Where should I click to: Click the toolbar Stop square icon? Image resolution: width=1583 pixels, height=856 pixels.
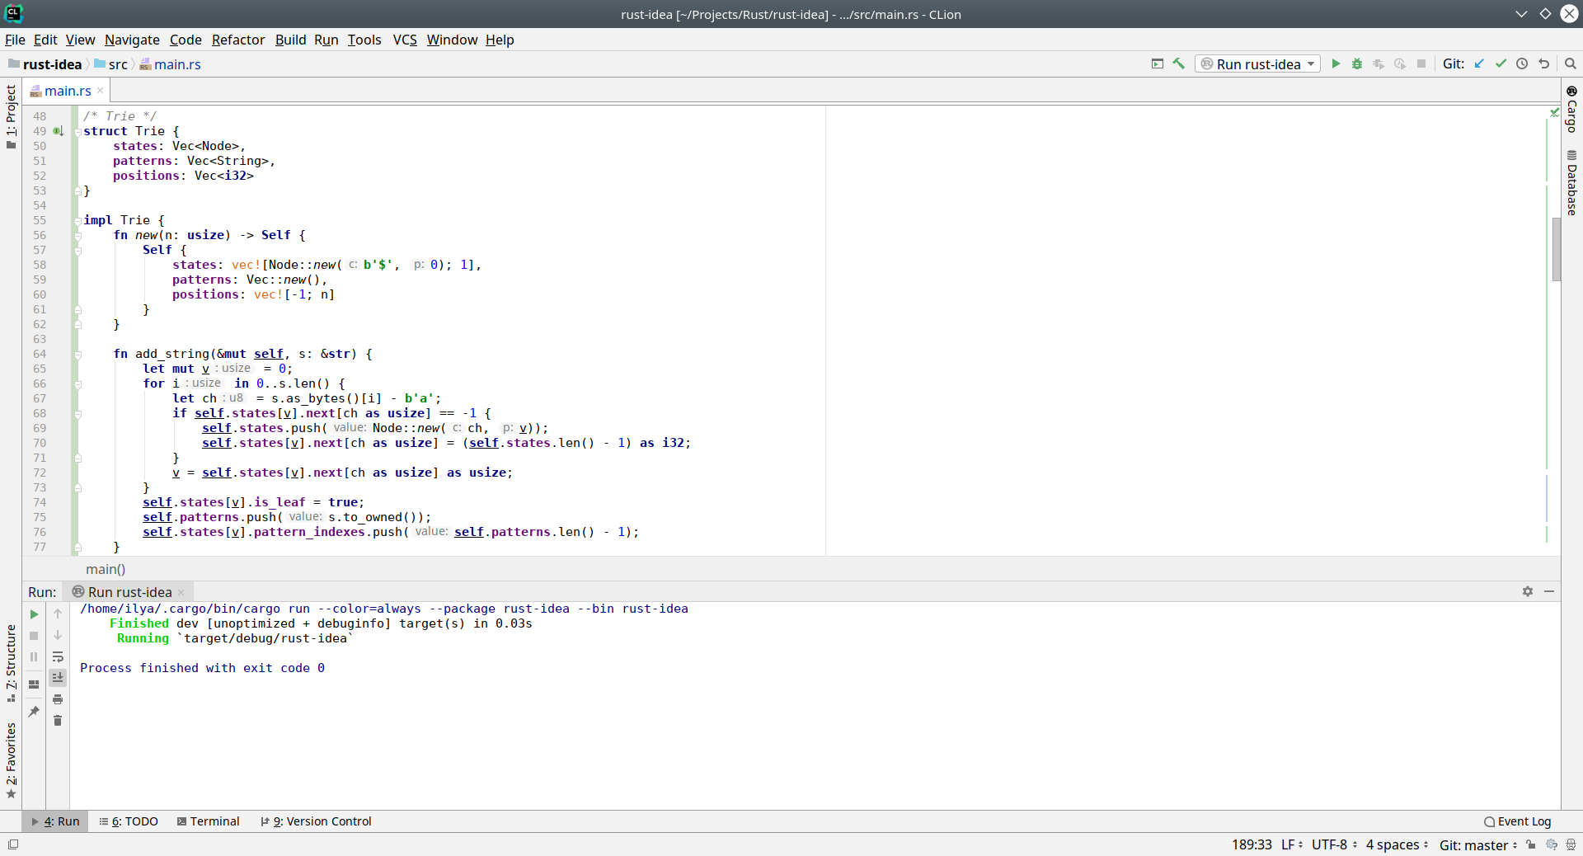1421,63
